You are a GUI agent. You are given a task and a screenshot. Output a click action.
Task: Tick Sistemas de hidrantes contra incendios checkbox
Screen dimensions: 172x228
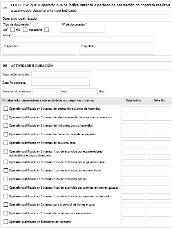pyautogui.click(x=5, y=126)
